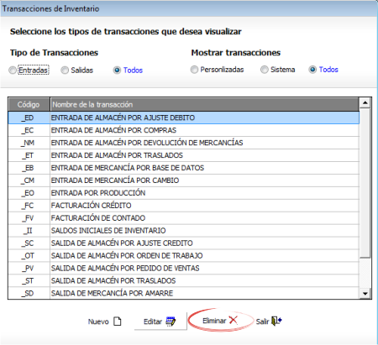Click the Eliminar button label
378x345 pixels.
tap(214, 321)
